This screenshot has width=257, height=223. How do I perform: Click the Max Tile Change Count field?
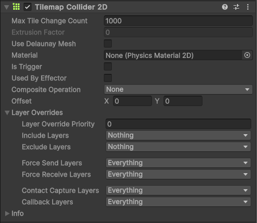pyautogui.click(x=178, y=21)
